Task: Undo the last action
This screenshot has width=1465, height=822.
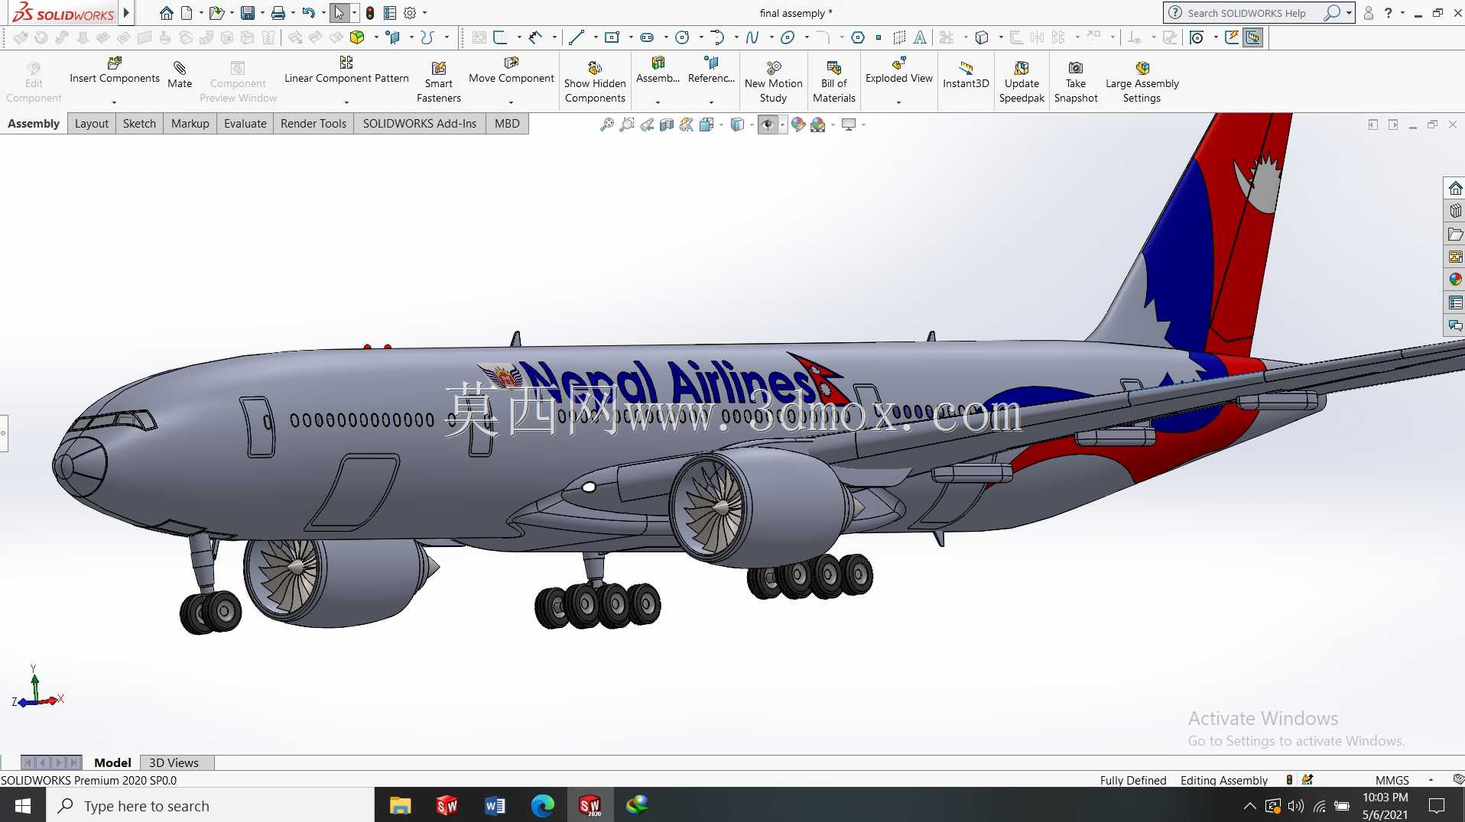Action: (x=308, y=13)
